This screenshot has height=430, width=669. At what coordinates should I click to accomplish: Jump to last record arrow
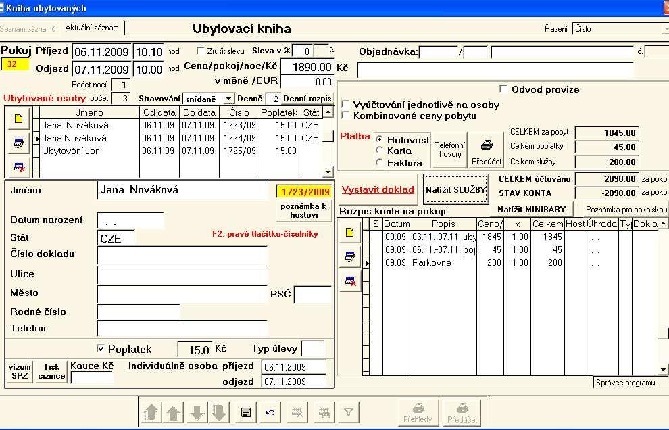pyautogui.click(x=219, y=412)
